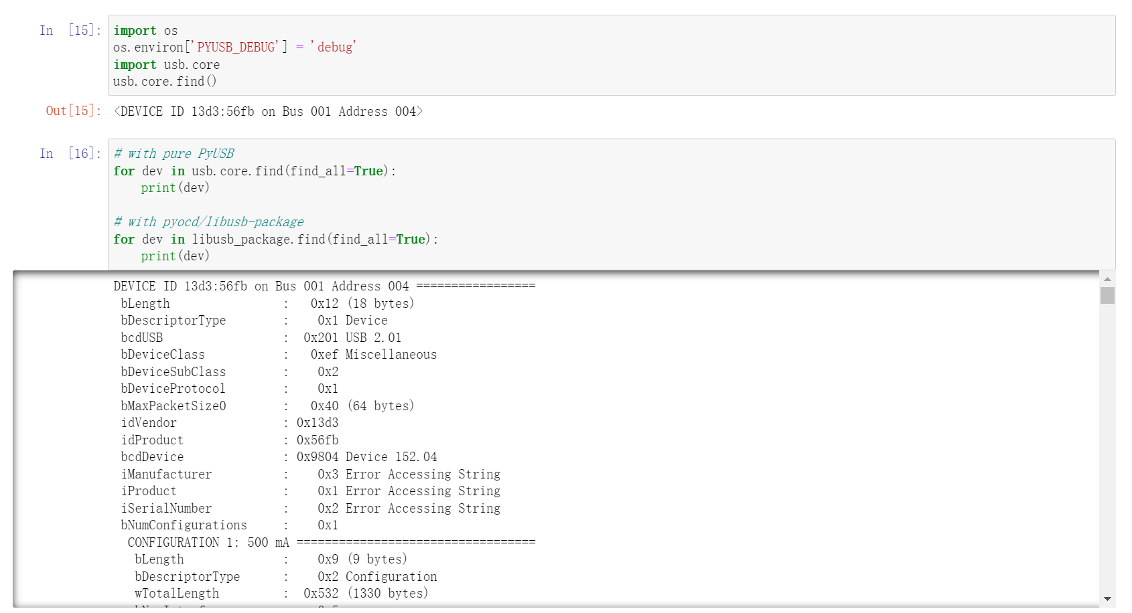The image size is (1132, 613).
Task: Click the 'In [15]:' prompt label
Action: pos(70,31)
